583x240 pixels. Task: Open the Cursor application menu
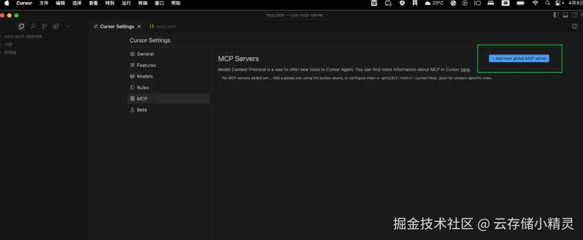[x=24, y=3]
